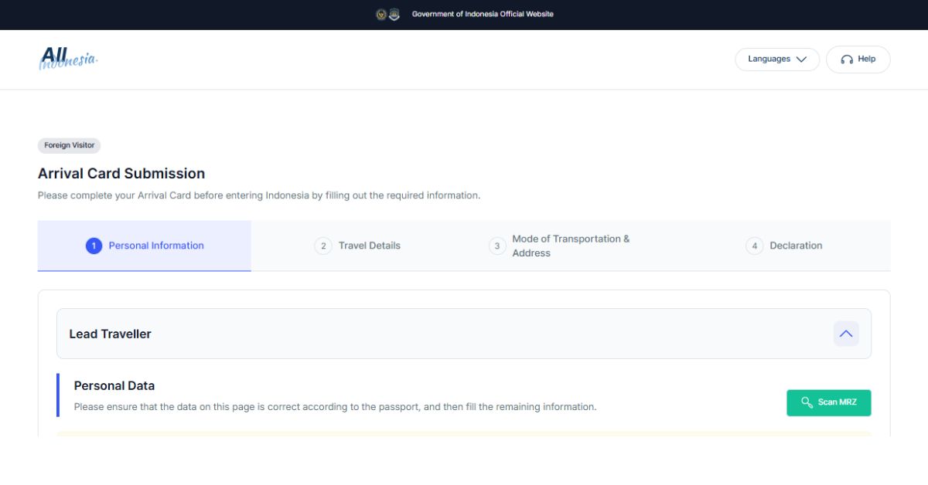Screen dimensions: 928x485
Task: Click the Help button
Action: pos(858,59)
